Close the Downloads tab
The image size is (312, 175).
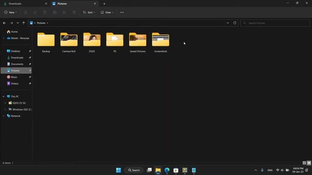[x=46, y=3]
